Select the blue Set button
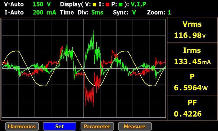The image size is (218, 131). [x=60, y=127]
